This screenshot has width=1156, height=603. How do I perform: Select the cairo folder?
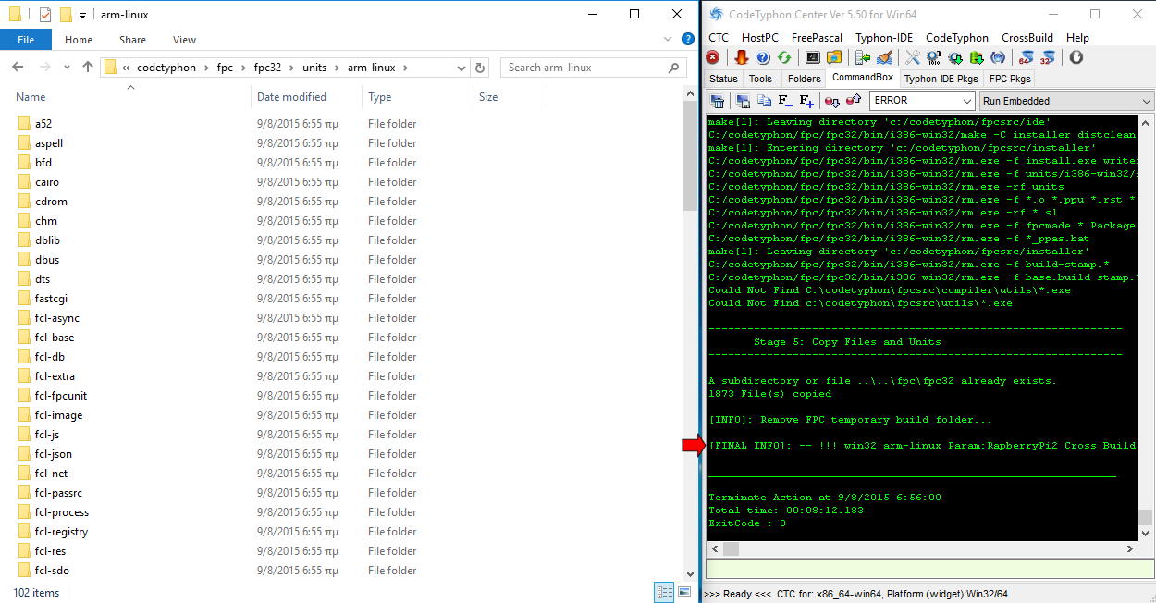pos(46,182)
